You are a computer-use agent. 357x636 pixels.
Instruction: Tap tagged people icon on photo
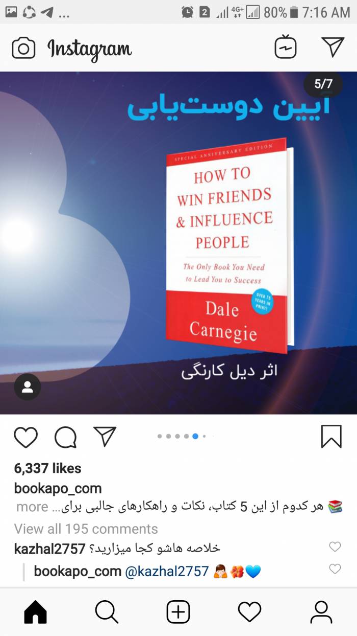coord(28,387)
